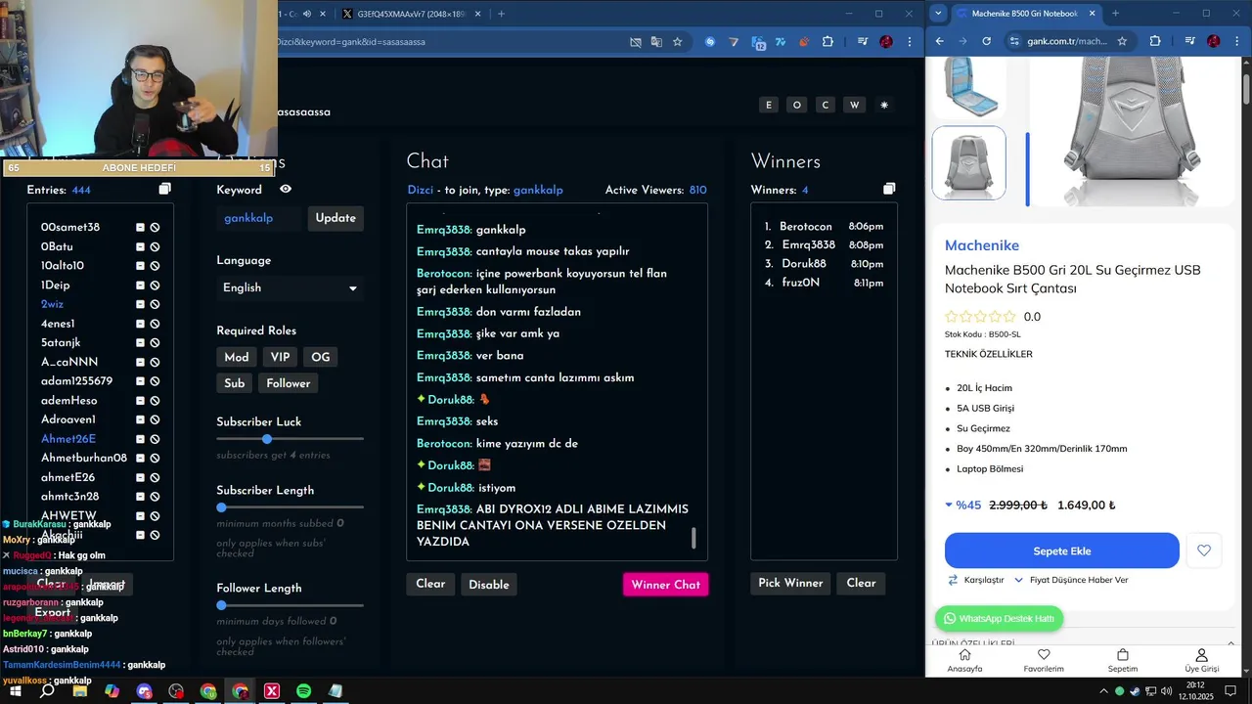Ban user 00samet38 with the block icon
Viewport: 1252px width, 704px height.
pos(155,227)
